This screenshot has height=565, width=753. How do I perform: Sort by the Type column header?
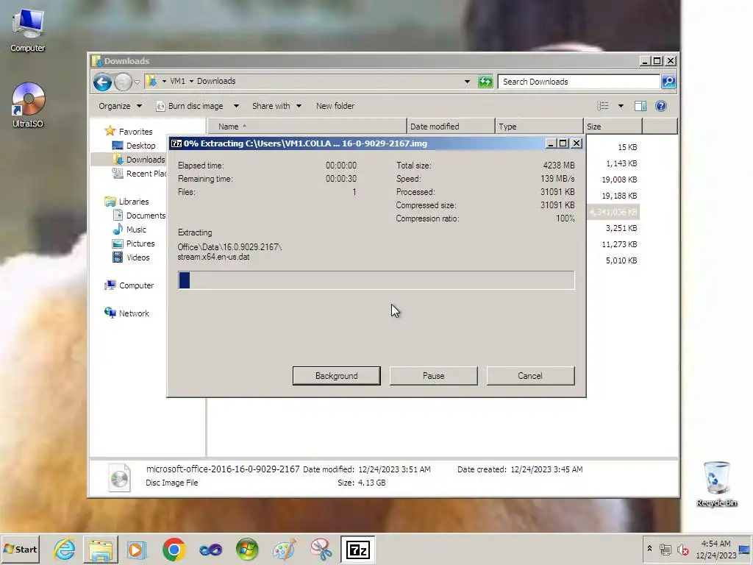click(539, 127)
